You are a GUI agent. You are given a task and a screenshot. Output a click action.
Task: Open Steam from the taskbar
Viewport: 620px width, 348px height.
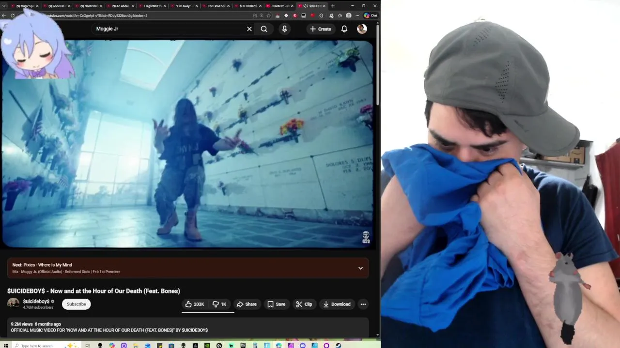pyautogui.click(x=338, y=346)
